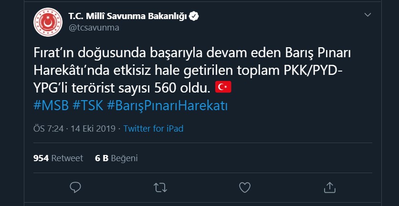Click the 14 Eki 2019 date
This screenshot has width=399, height=206.
point(93,129)
